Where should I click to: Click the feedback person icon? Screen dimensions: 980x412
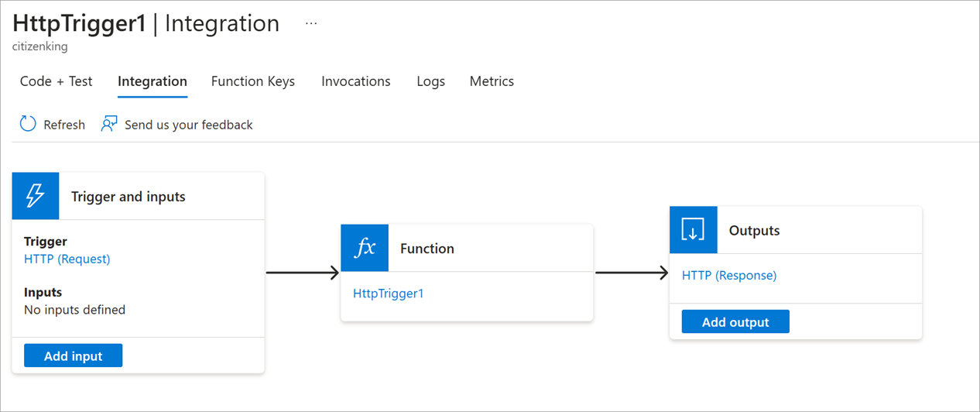[109, 124]
